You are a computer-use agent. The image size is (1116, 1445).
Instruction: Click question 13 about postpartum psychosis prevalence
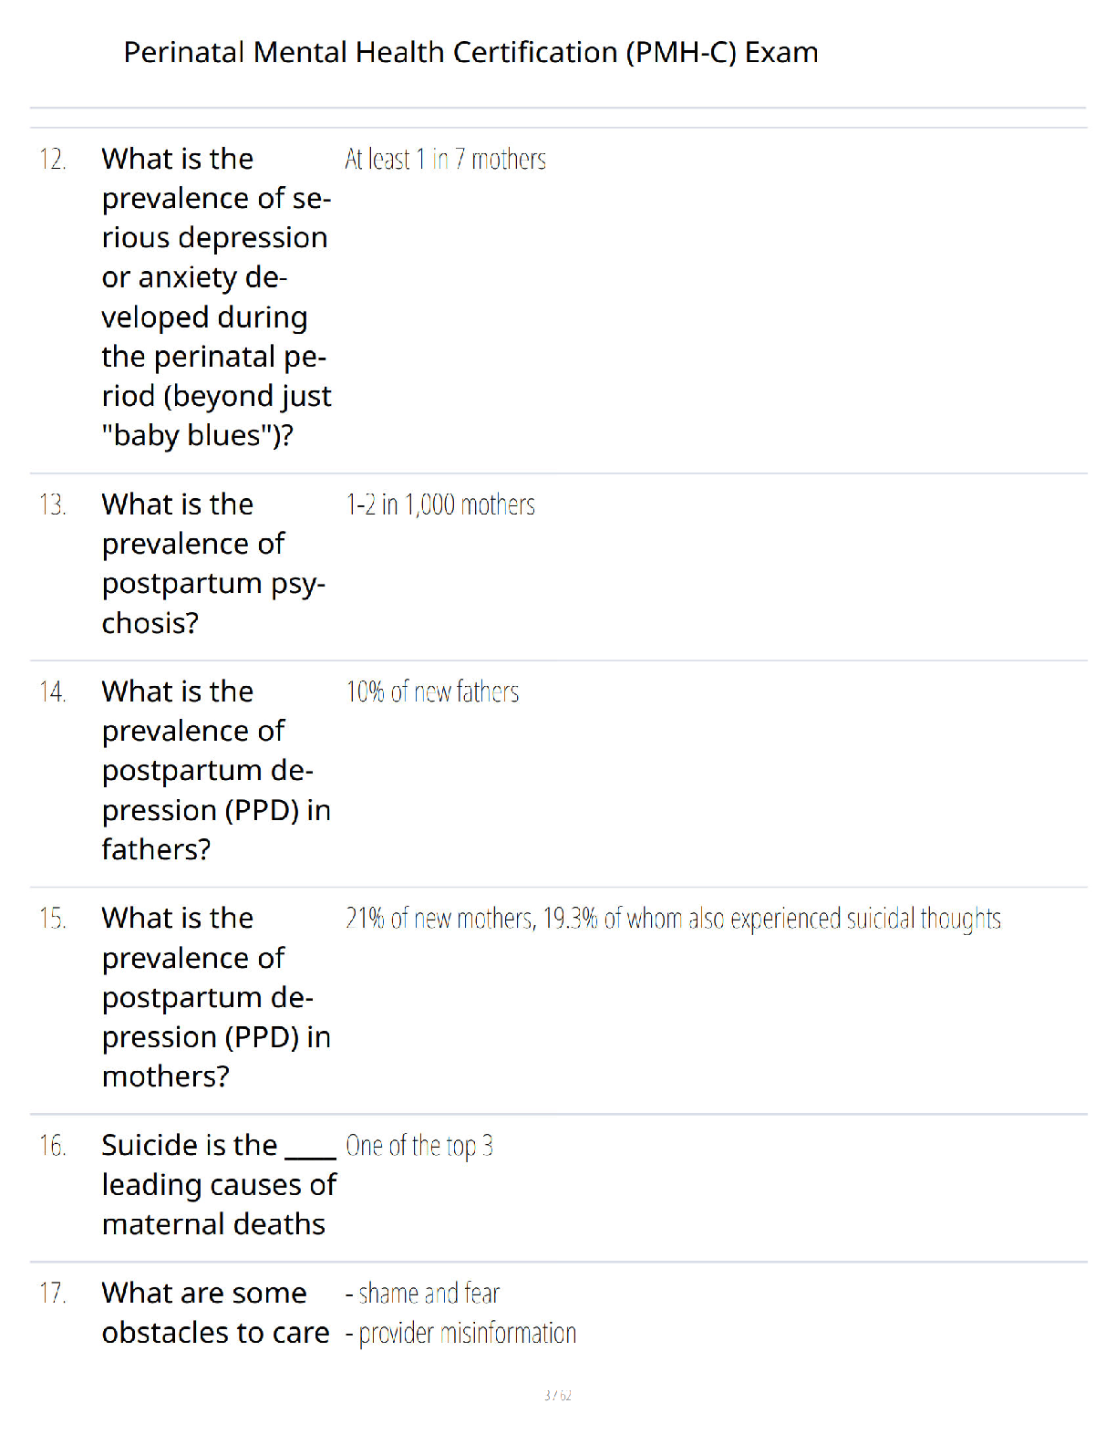213,564
